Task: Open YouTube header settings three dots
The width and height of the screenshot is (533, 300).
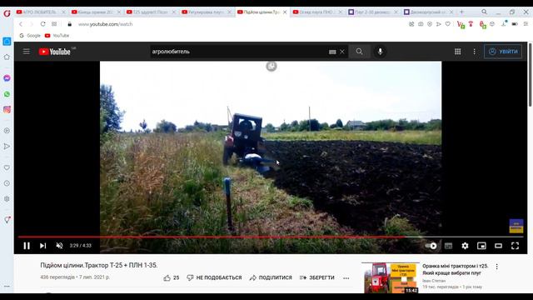Action: pos(474,52)
